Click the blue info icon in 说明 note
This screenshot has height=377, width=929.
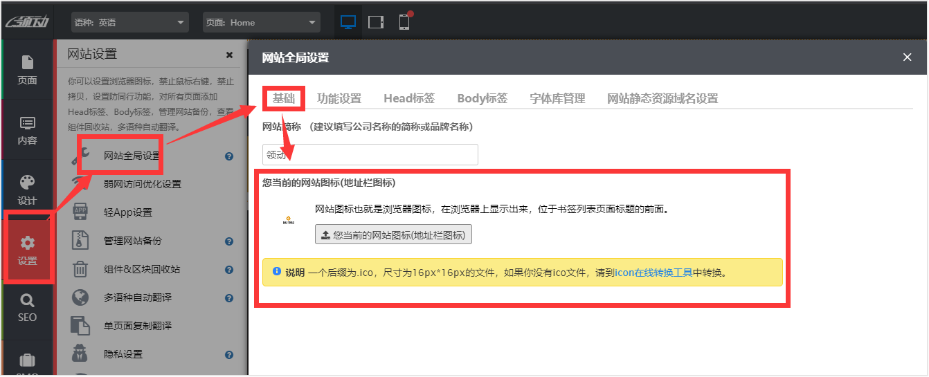[x=277, y=272]
